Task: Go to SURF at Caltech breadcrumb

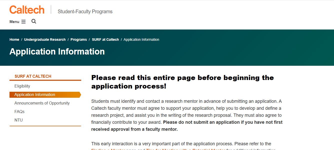Action: 105,39
